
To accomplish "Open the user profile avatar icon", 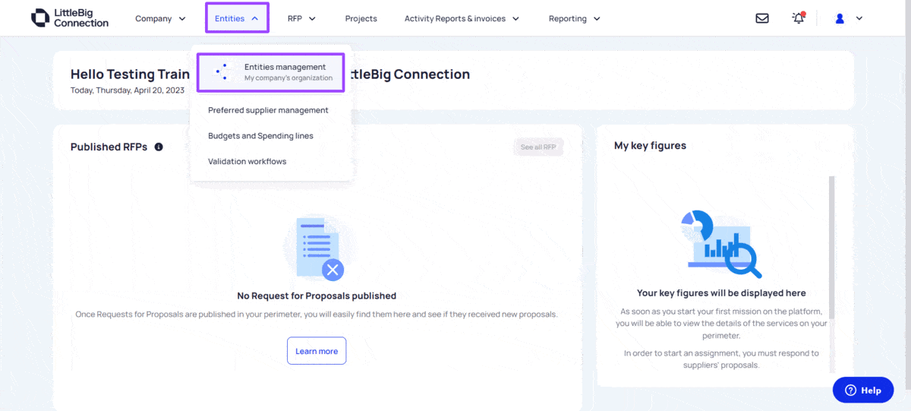I will click(840, 18).
